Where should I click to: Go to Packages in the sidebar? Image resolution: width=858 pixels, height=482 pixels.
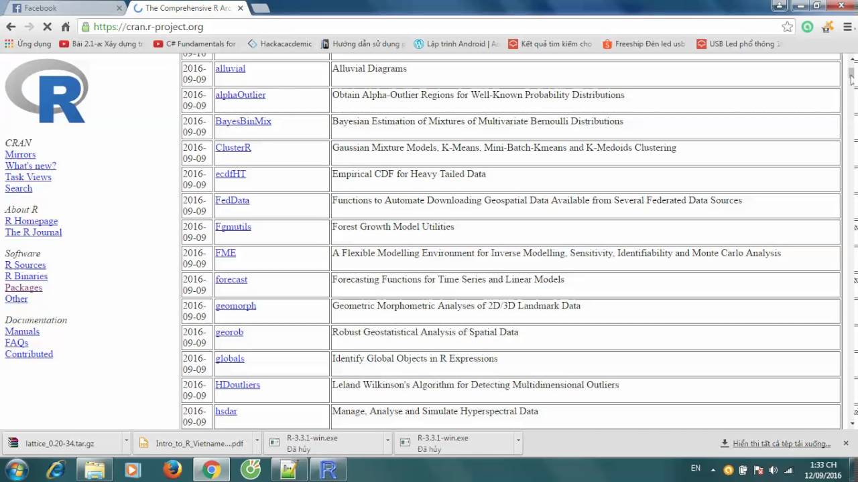coord(23,288)
